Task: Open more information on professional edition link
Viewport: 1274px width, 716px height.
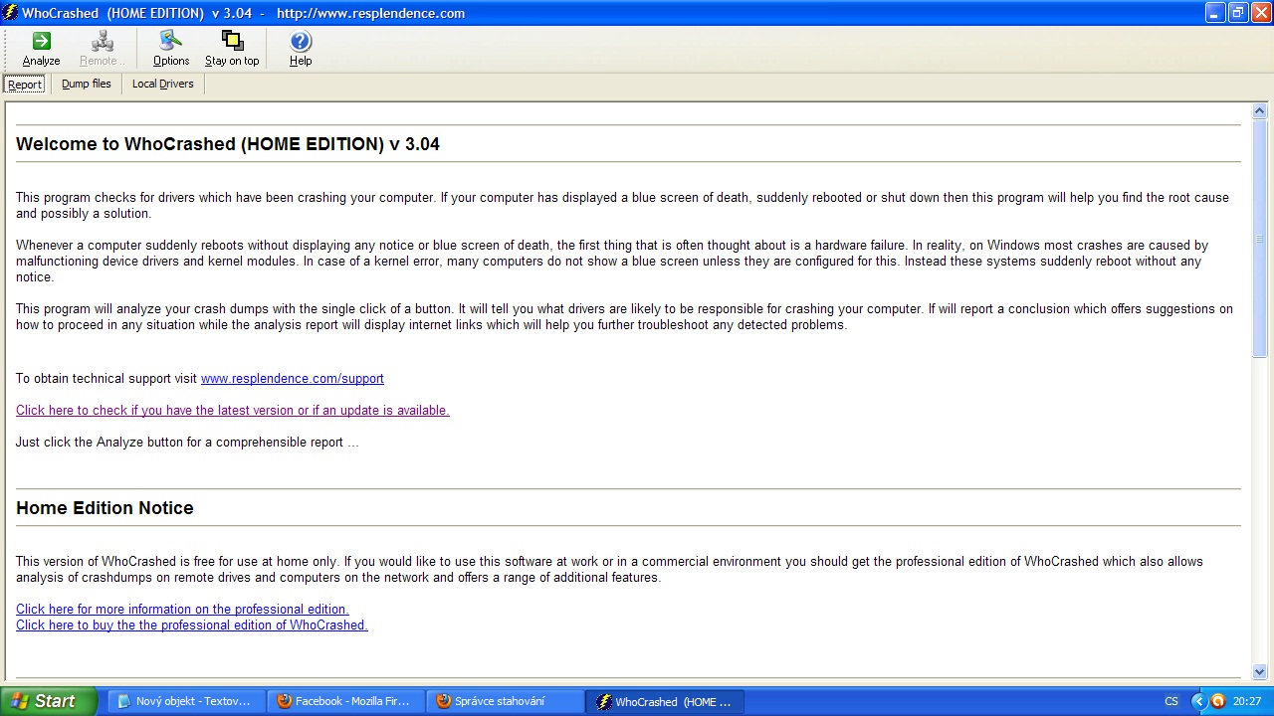Action: pyautogui.click(x=182, y=610)
